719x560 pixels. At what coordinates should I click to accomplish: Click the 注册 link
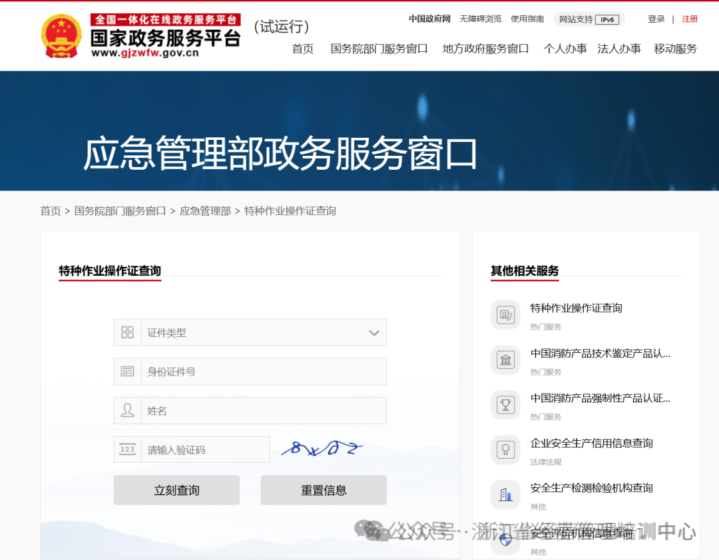click(690, 19)
